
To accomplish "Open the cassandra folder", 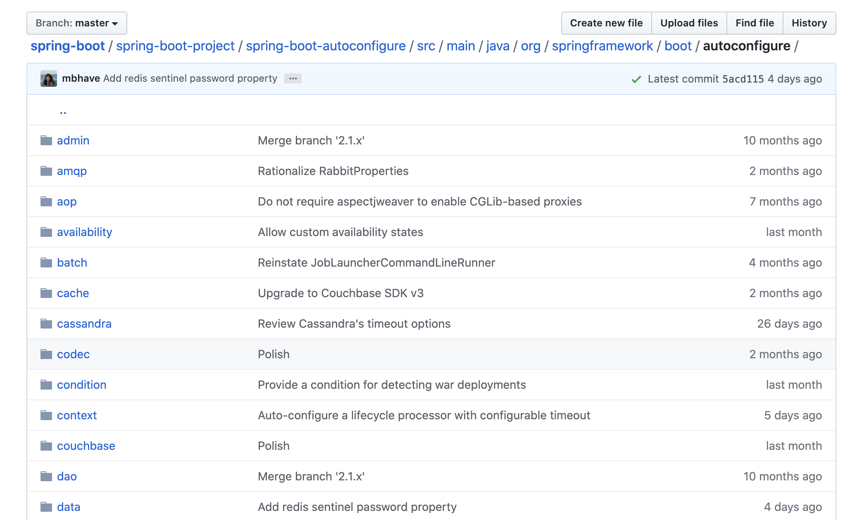I will pyautogui.click(x=84, y=323).
